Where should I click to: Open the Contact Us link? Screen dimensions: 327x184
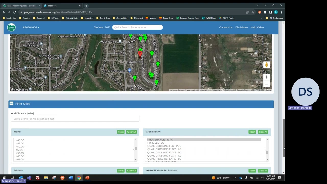[226, 27]
